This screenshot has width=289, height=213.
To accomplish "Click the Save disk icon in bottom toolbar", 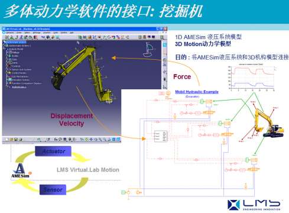I will point(16,140).
